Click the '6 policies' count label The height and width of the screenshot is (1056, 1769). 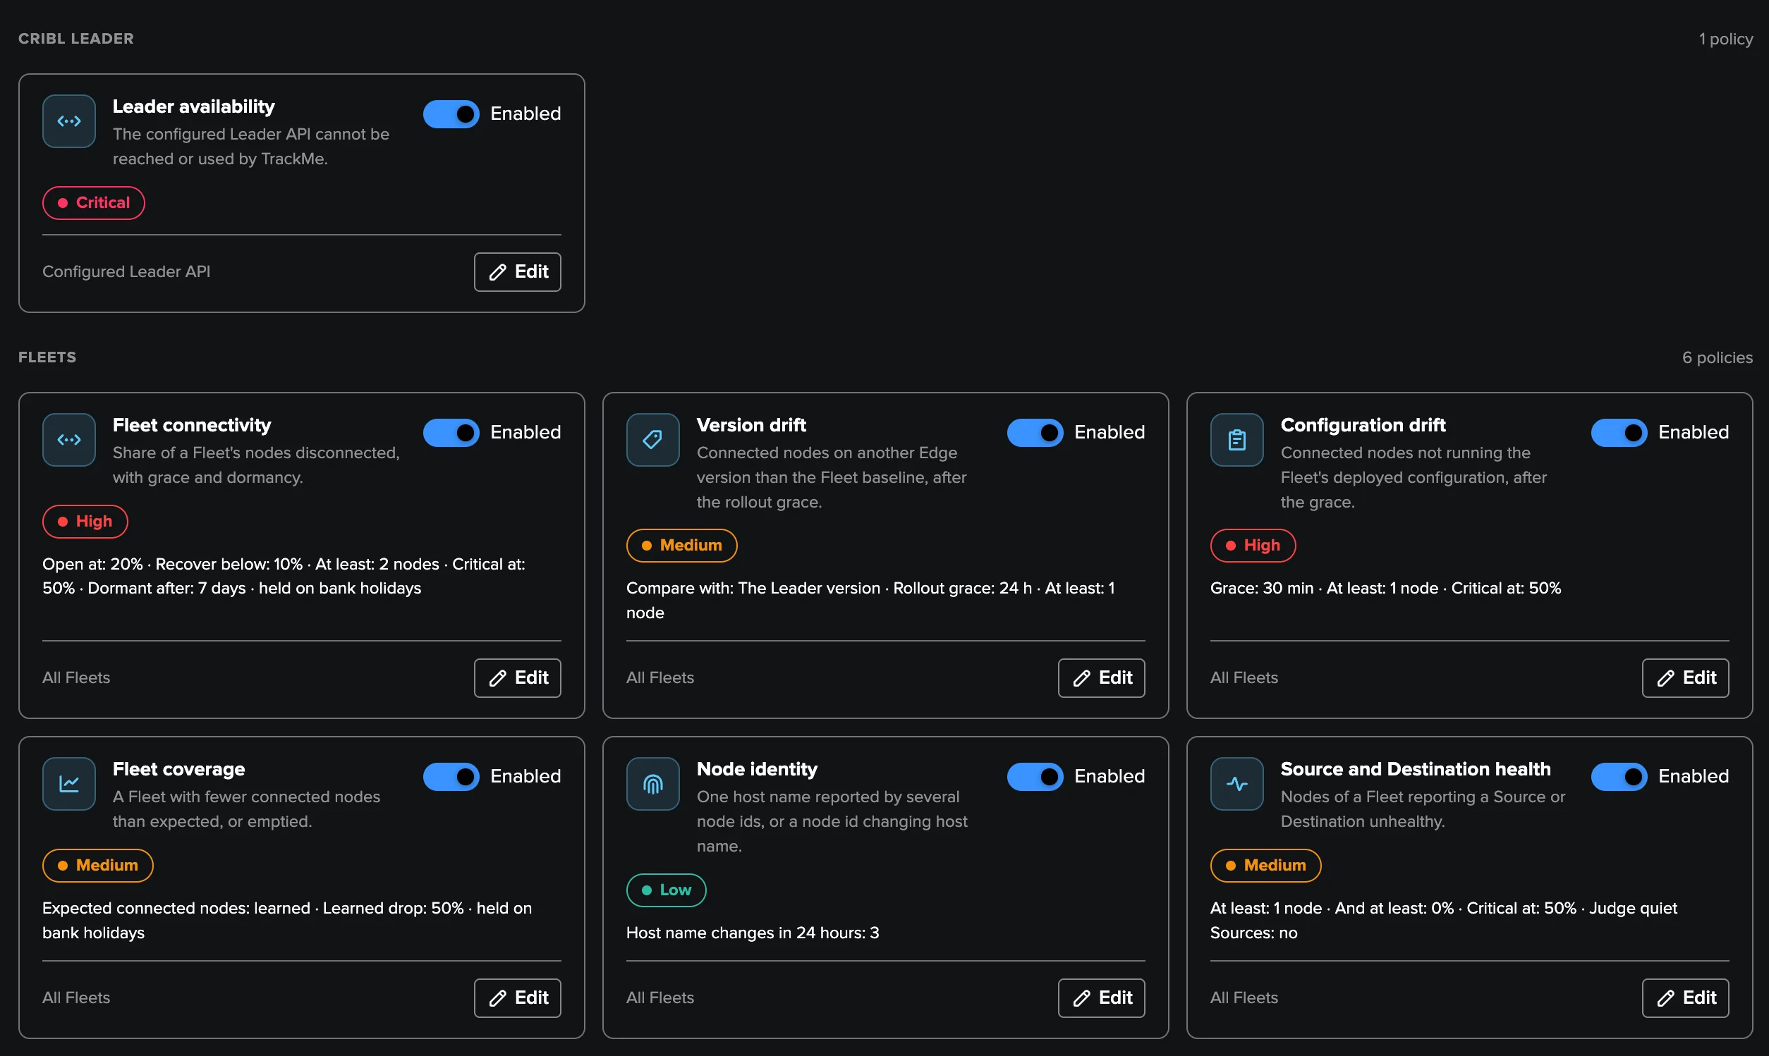[1717, 357]
